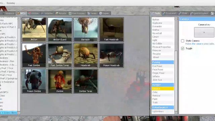
Task: Select the Trails tool
Action: click(x=163, y=103)
